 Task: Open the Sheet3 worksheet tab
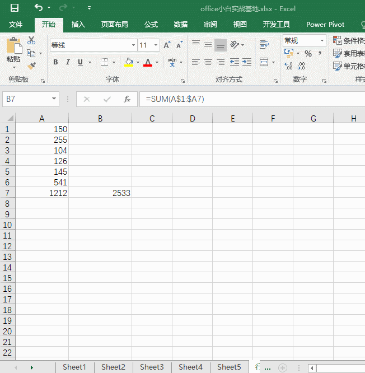[152, 367]
